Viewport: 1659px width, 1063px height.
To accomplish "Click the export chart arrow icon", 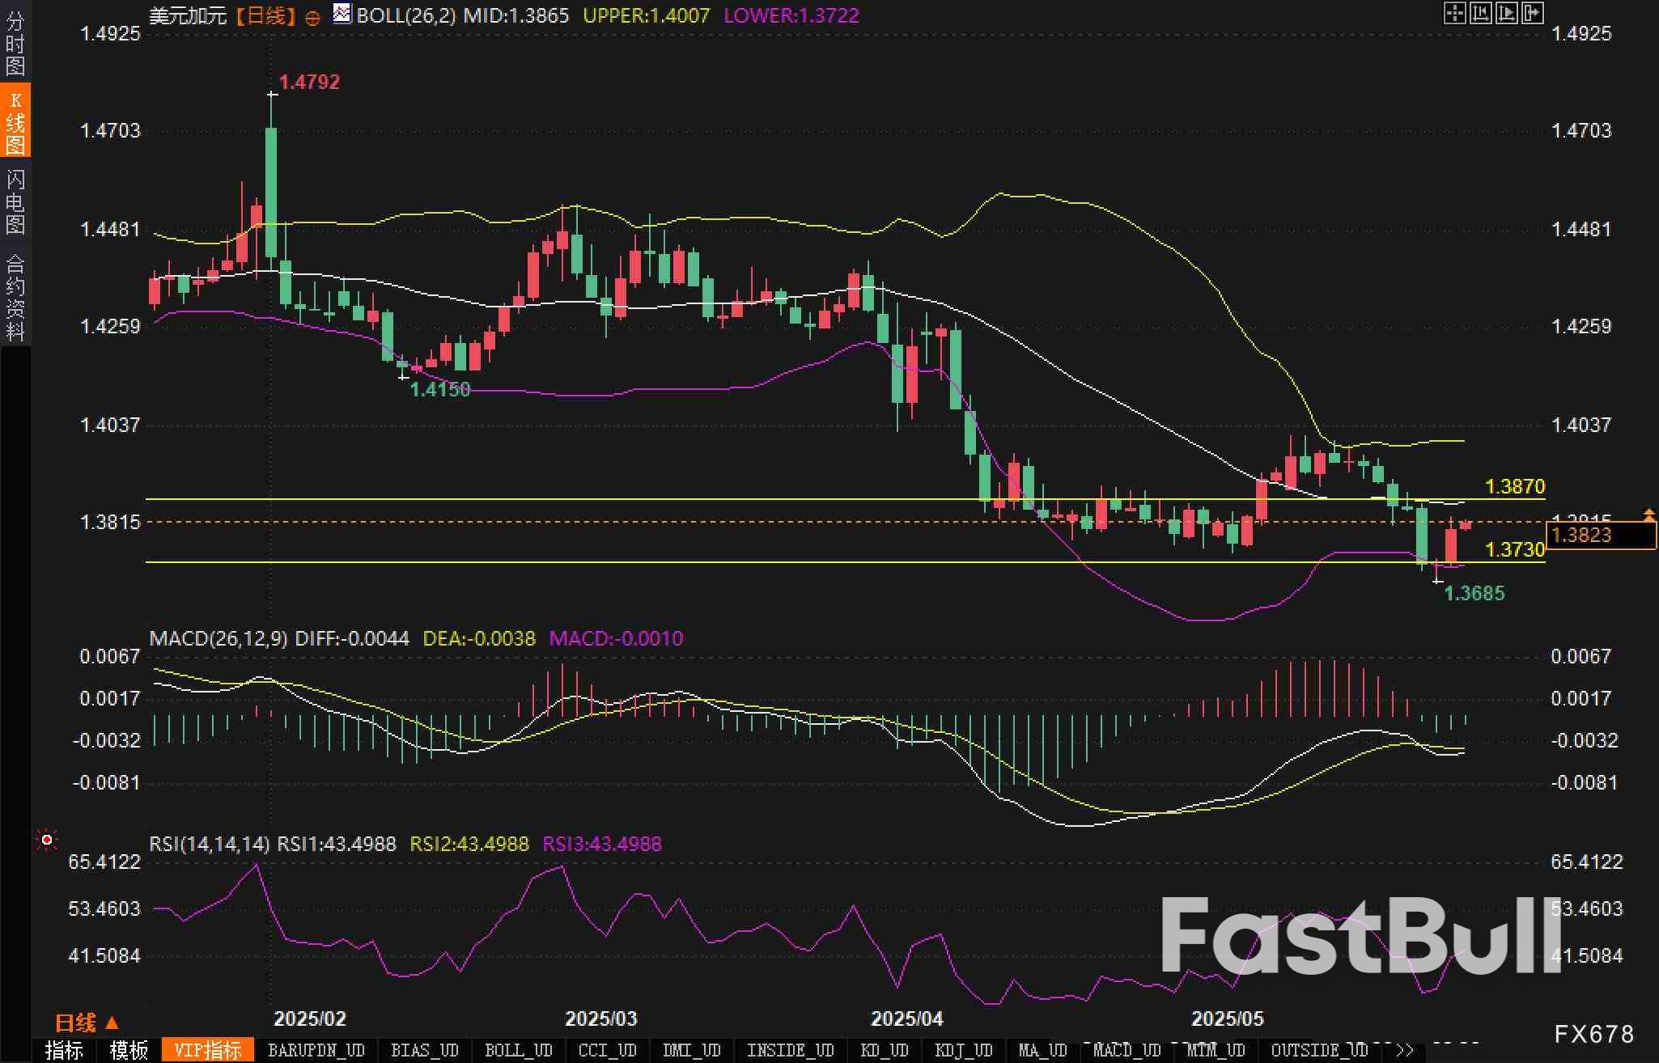I will click(x=1532, y=13).
